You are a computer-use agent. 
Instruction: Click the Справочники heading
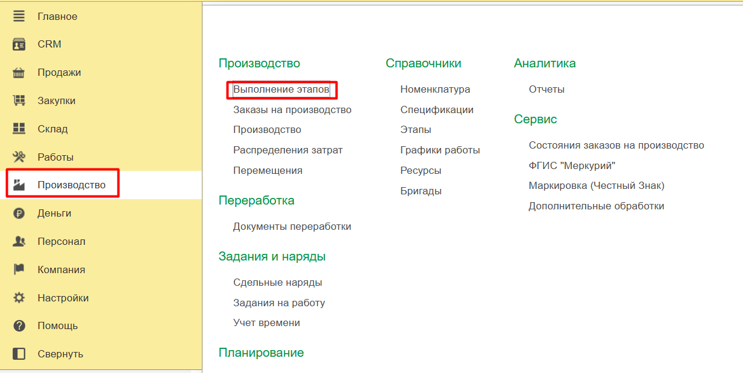pyautogui.click(x=424, y=63)
